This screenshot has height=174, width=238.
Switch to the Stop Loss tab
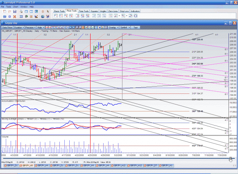tap(124, 11)
